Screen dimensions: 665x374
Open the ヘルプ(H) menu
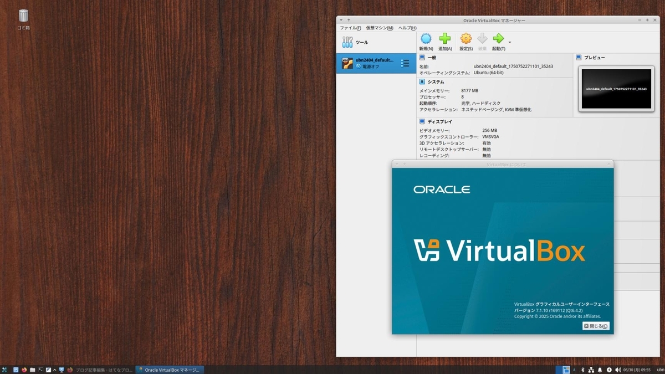407,28
